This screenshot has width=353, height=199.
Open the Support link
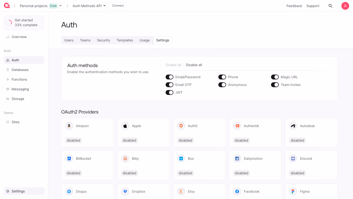point(313,6)
